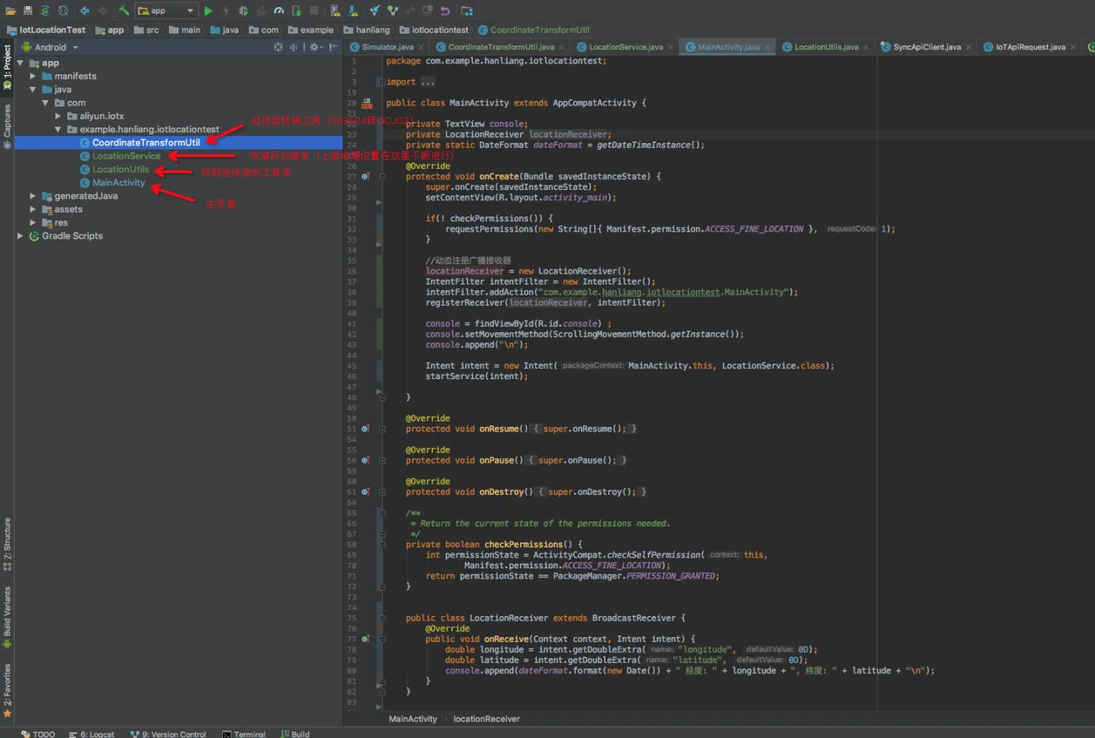Open the 9: Version Control tool window
Screen dimensions: 1095x738
168,733
